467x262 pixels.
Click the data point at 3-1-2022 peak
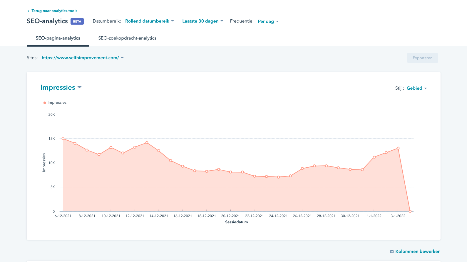398,148
